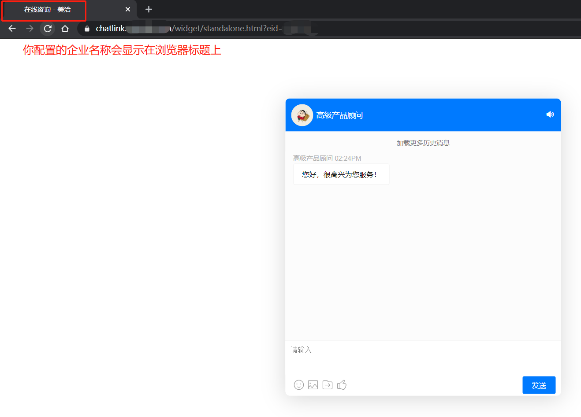Click the 请输入 message input box

pos(423,357)
